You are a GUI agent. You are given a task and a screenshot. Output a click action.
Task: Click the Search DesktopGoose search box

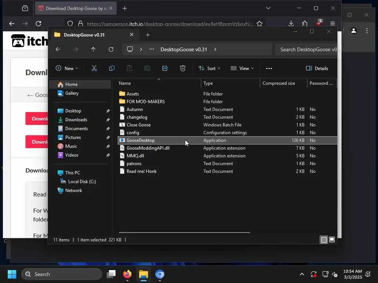point(306,49)
